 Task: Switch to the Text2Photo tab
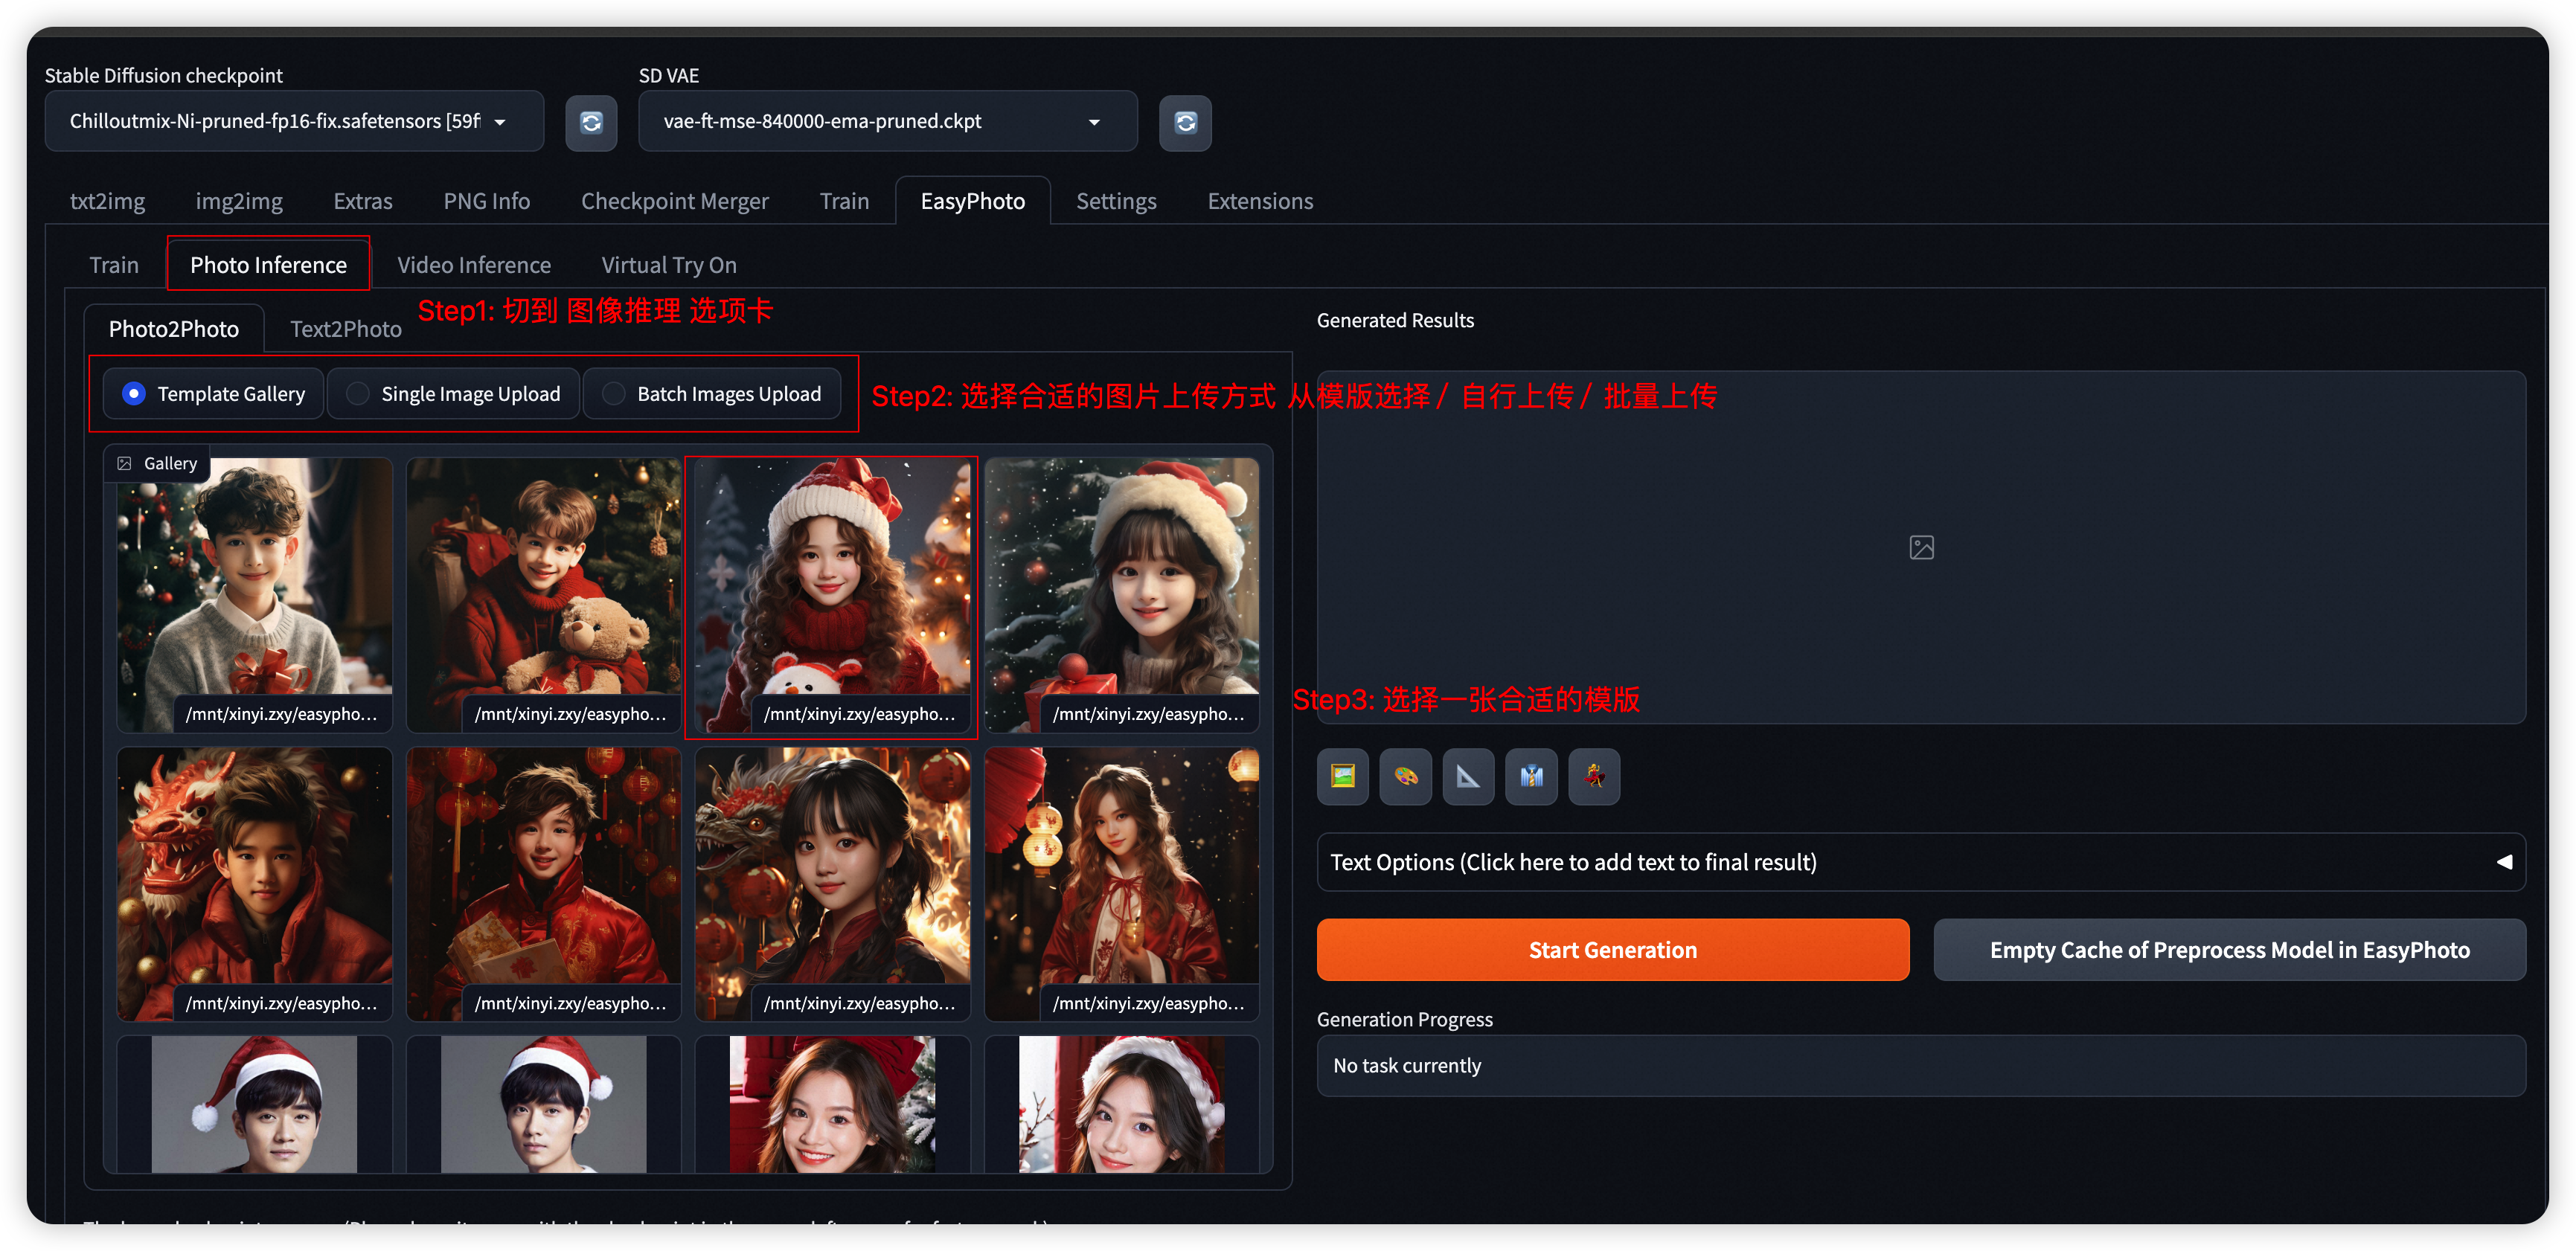tap(345, 329)
